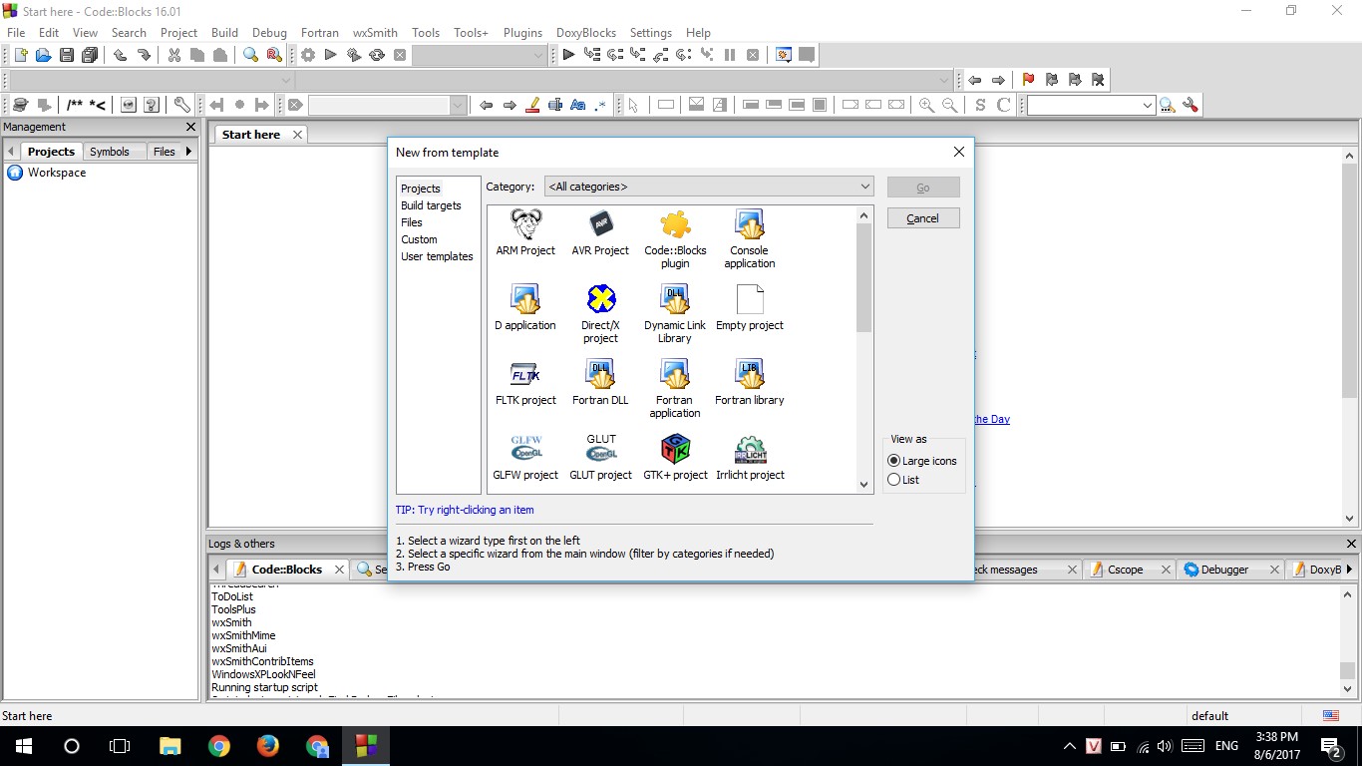Open the Build menu
Viewport: 1362px width, 766px height.
tap(224, 32)
